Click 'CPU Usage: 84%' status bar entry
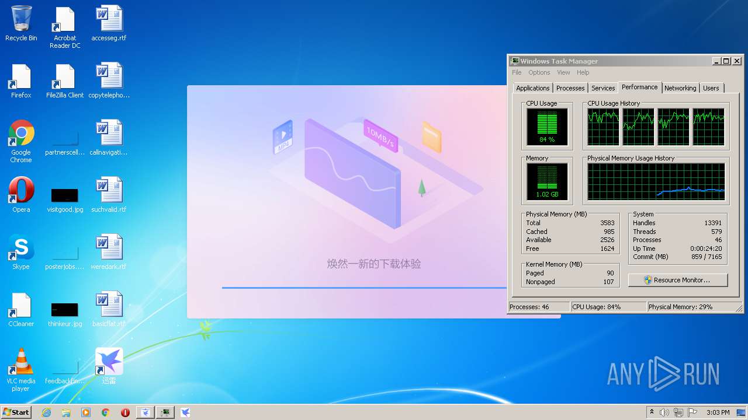The width and height of the screenshot is (748, 420). click(x=608, y=307)
